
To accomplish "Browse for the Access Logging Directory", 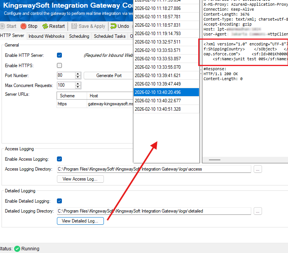I will click(258, 169).
